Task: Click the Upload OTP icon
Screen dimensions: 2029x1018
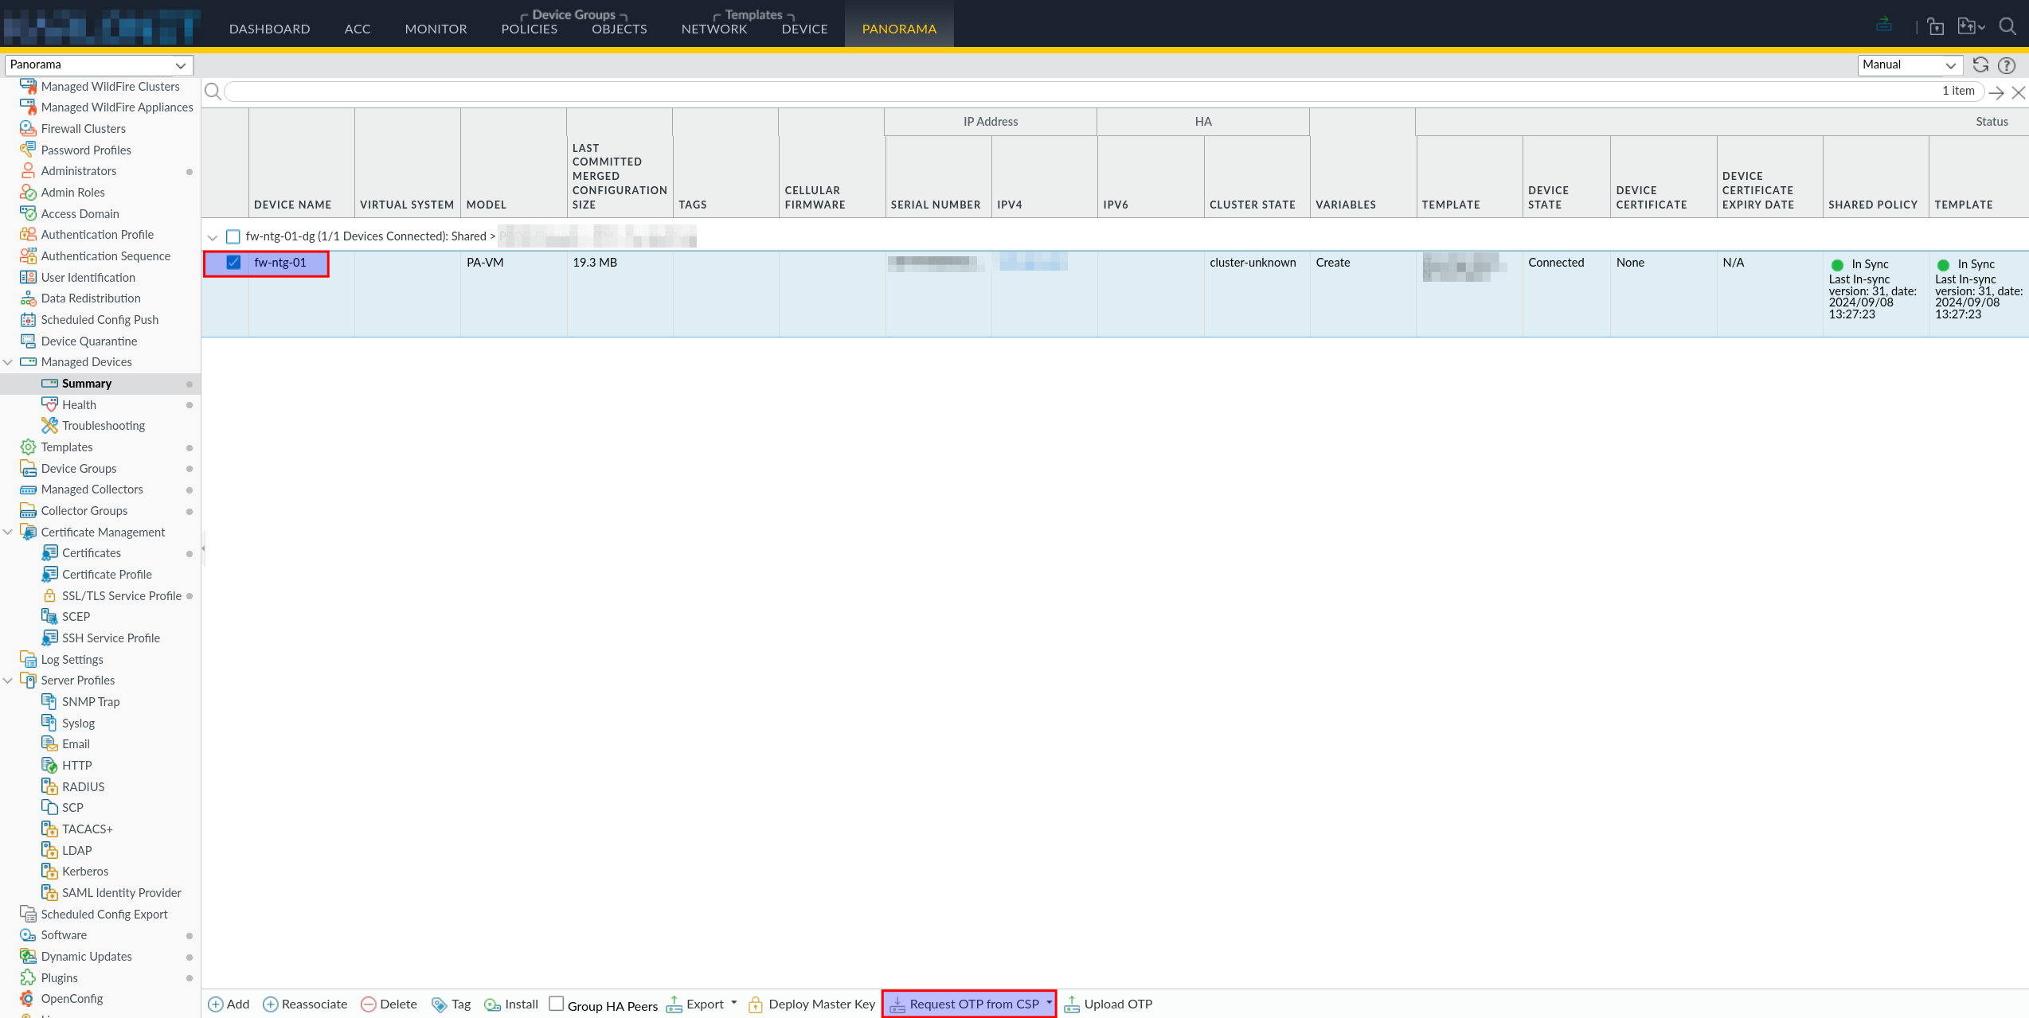Action: [x=1072, y=1004]
